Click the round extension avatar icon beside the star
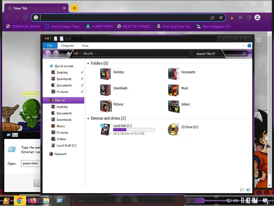The width and height of the screenshot is (274, 206). click(232, 17)
